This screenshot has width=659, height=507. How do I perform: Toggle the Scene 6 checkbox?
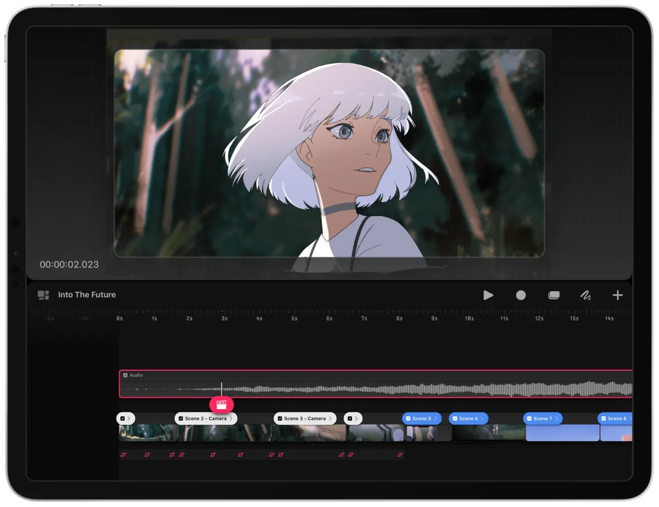click(x=455, y=419)
